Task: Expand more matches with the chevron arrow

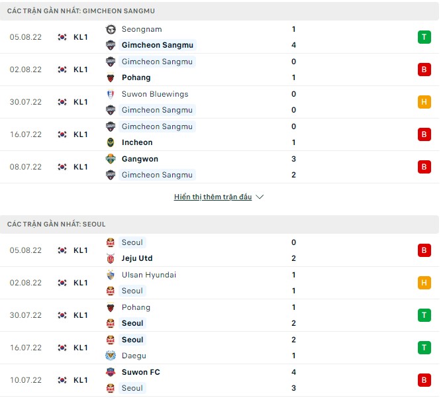Action: pos(260,197)
